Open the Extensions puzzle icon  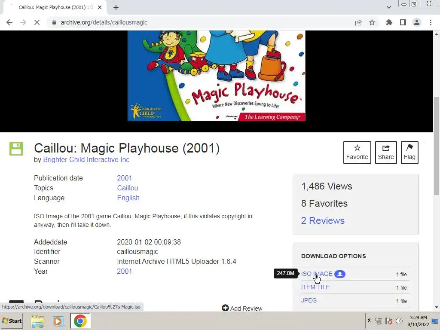click(x=389, y=22)
